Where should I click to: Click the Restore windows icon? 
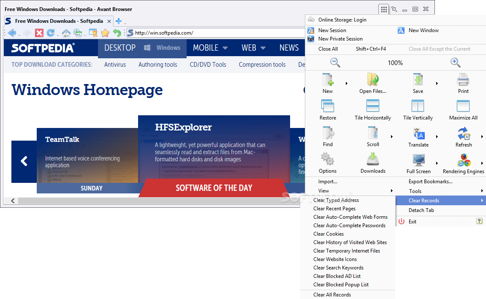[328, 106]
